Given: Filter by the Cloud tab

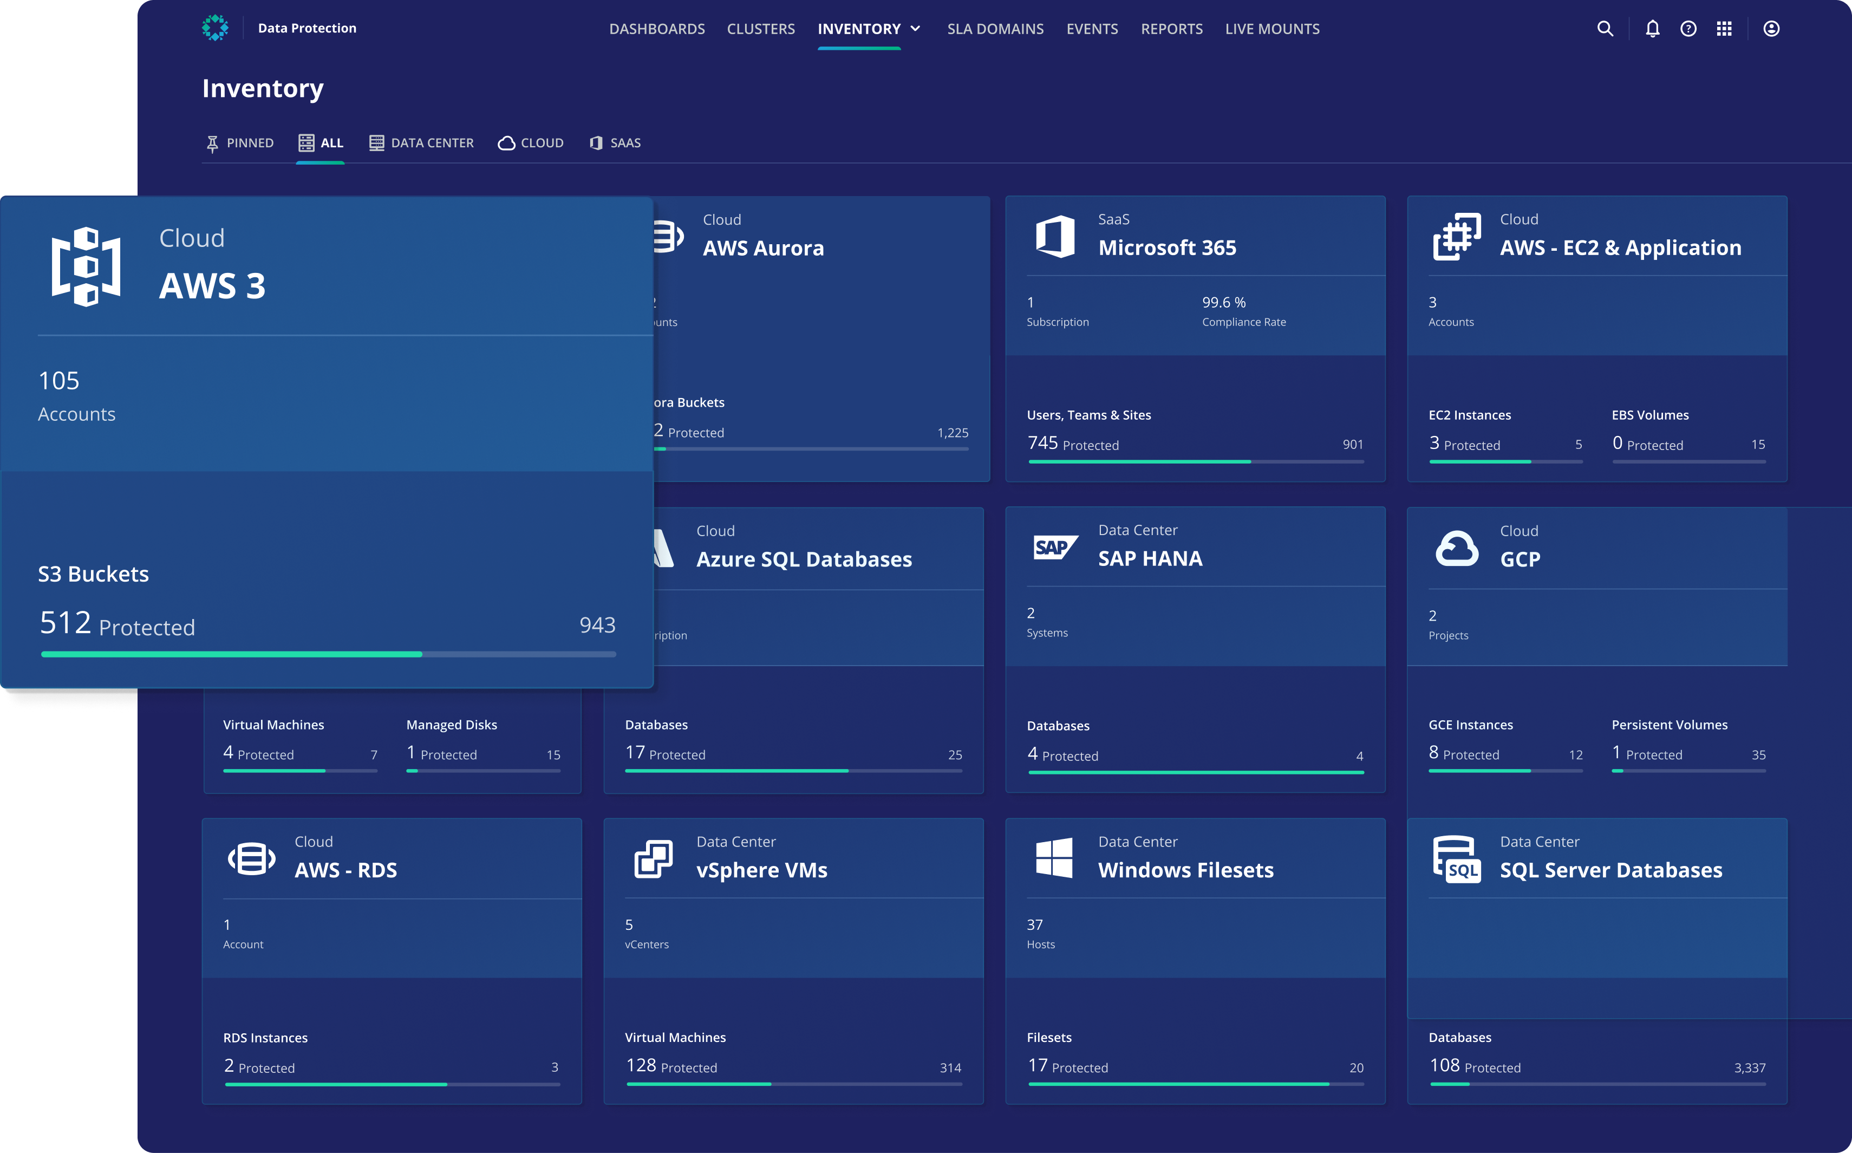Looking at the screenshot, I should point(531,144).
